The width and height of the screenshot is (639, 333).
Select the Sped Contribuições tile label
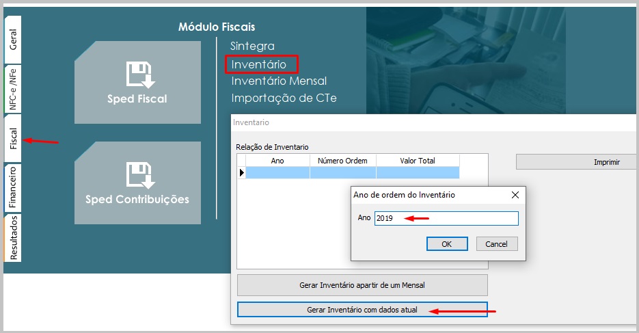(137, 199)
